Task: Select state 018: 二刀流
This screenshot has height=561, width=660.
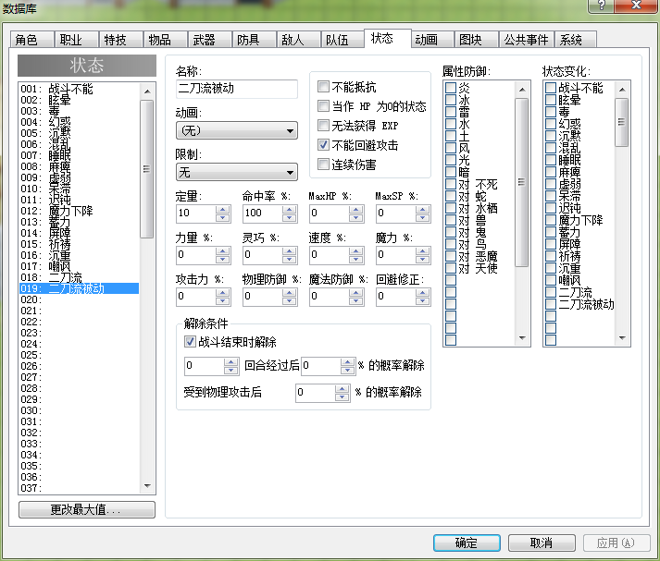Action: coord(79,277)
